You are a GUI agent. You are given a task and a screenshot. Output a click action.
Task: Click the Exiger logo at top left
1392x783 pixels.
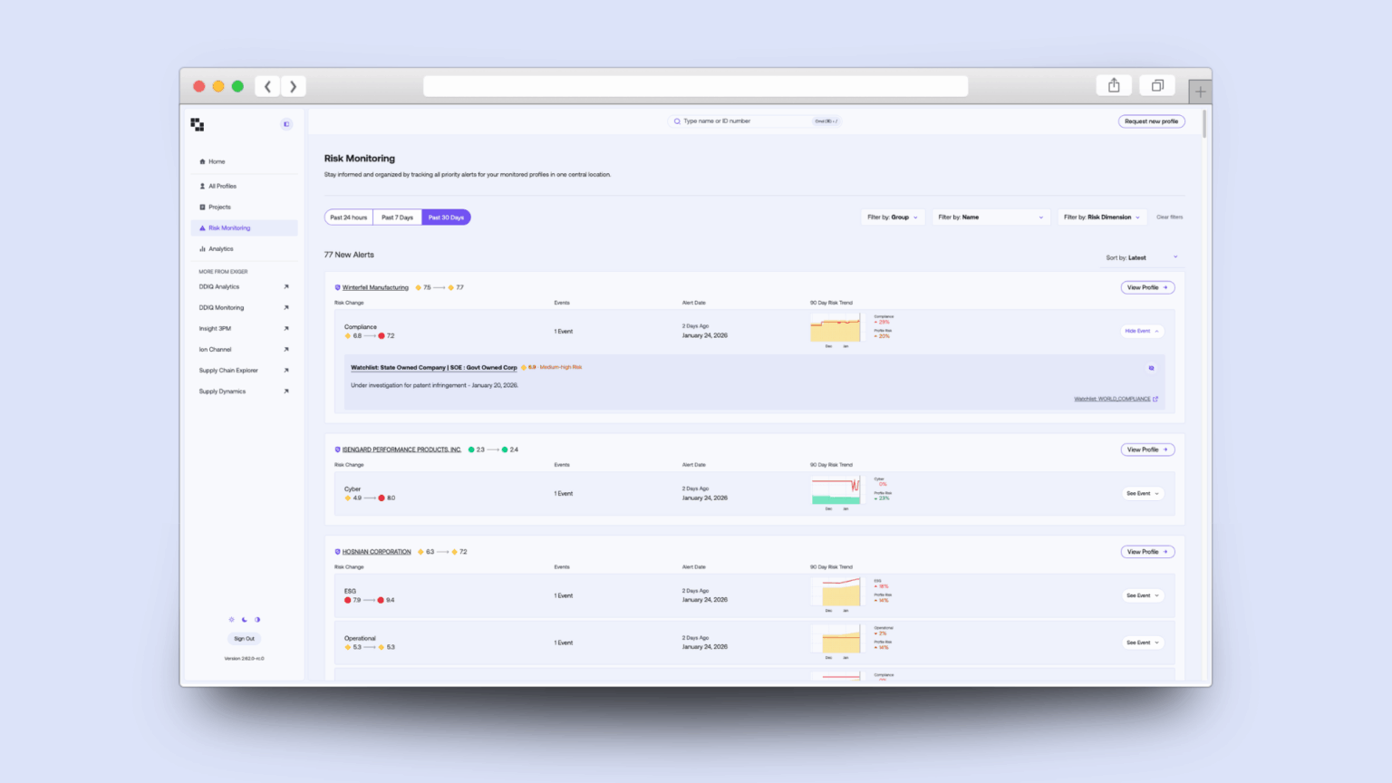coord(197,124)
